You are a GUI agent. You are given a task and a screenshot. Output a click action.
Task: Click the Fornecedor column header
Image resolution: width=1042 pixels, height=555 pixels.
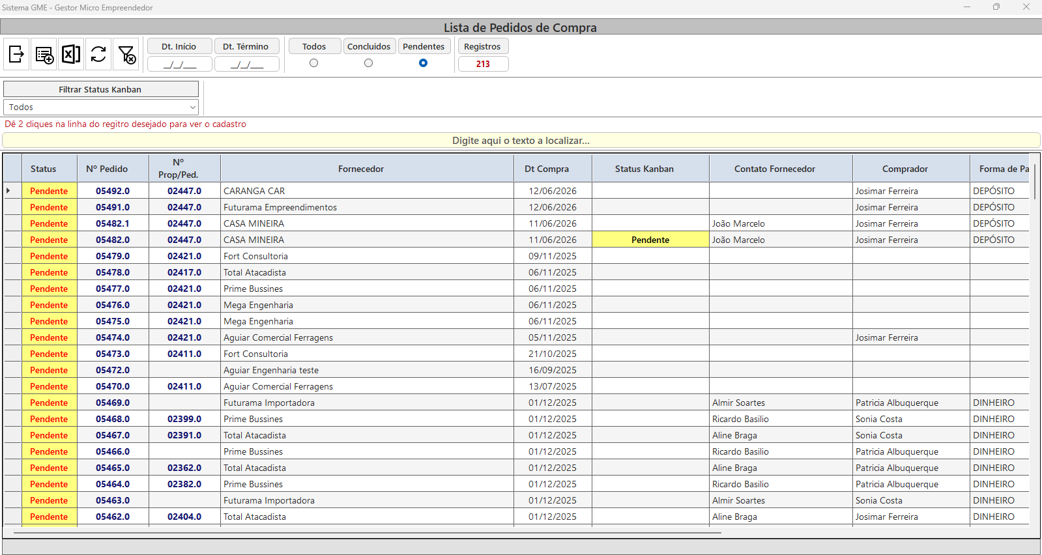tap(367, 169)
